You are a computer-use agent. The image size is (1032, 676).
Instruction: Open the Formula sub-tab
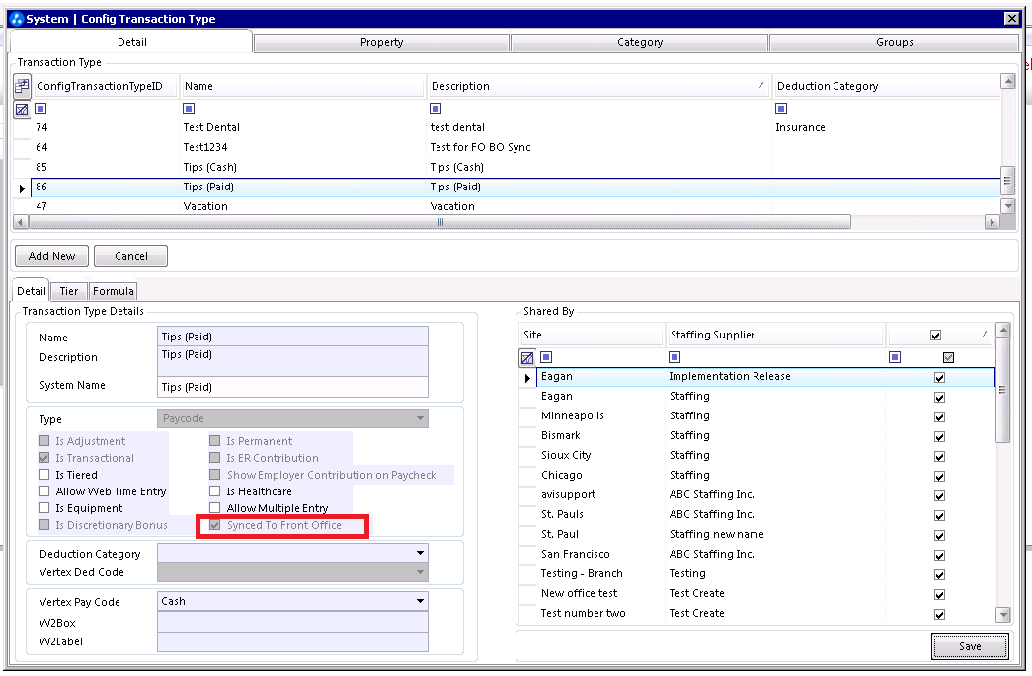(114, 291)
